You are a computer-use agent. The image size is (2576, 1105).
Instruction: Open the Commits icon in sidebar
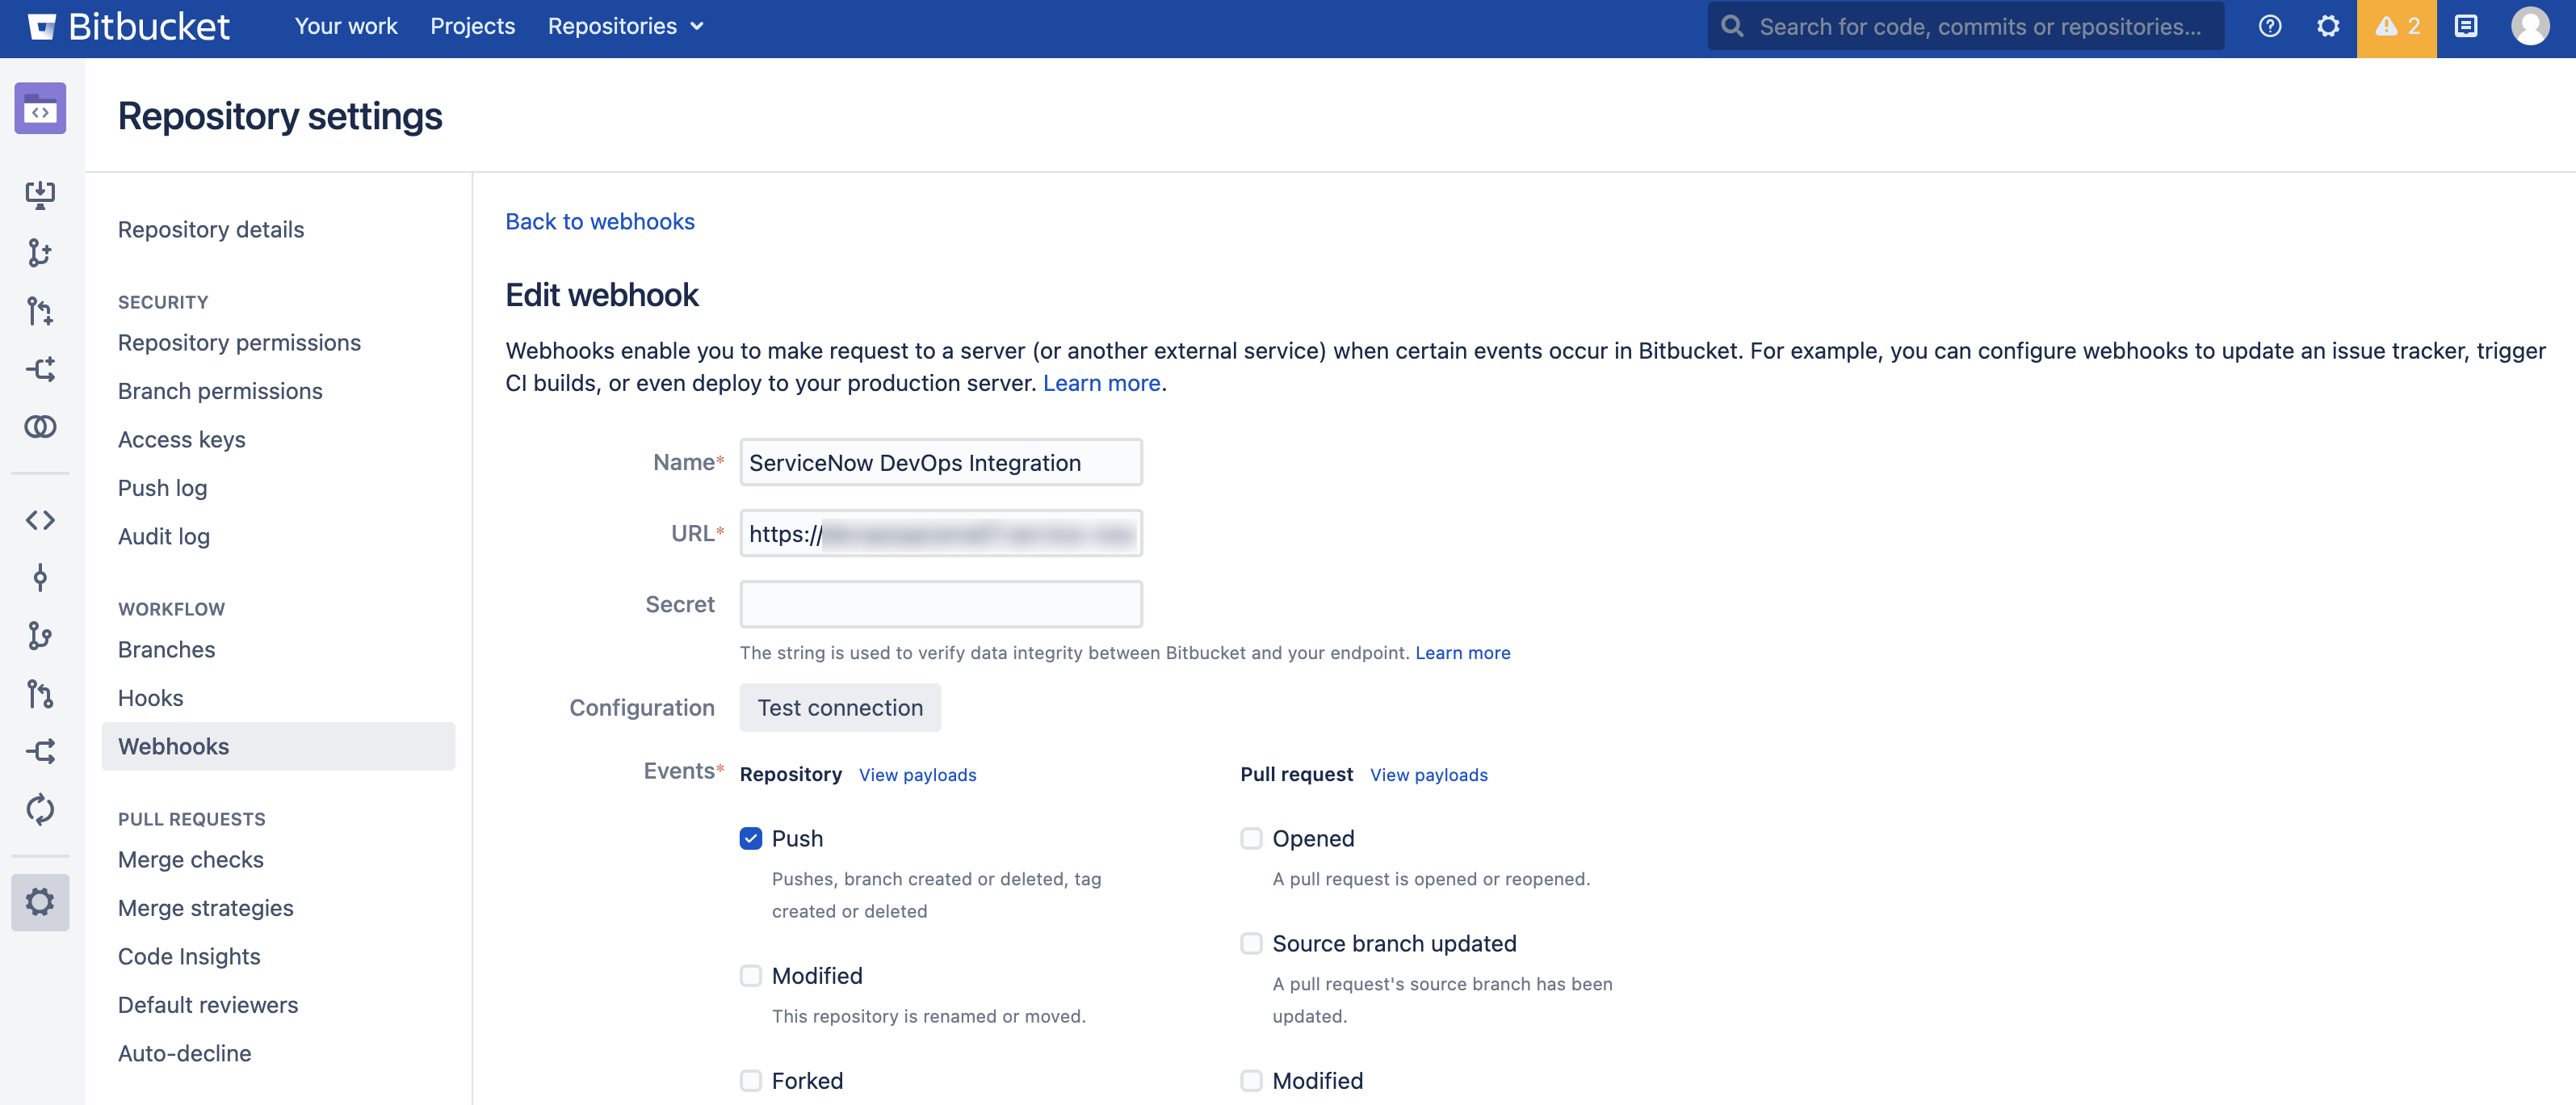pyautogui.click(x=40, y=578)
